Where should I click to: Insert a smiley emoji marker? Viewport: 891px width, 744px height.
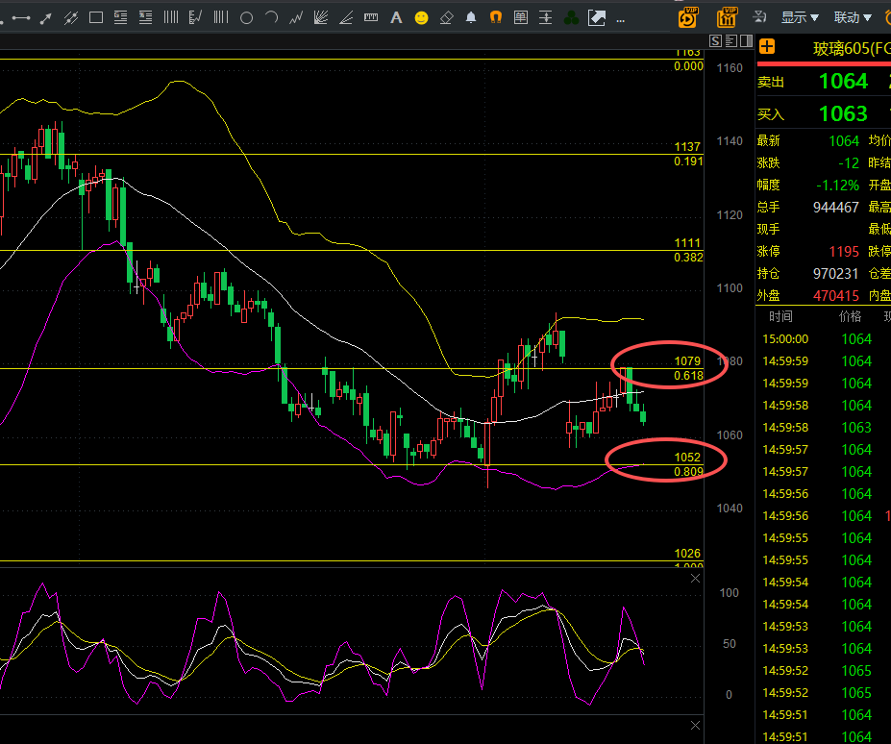421,17
